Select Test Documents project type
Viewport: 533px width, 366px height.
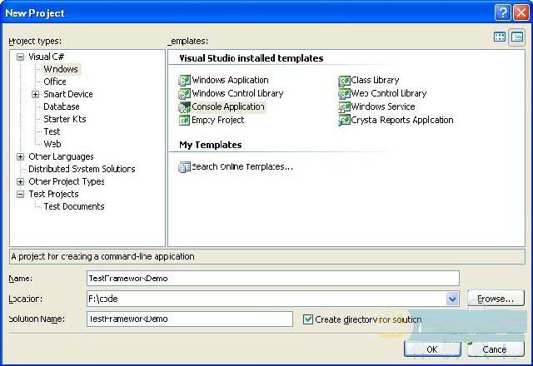point(74,206)
